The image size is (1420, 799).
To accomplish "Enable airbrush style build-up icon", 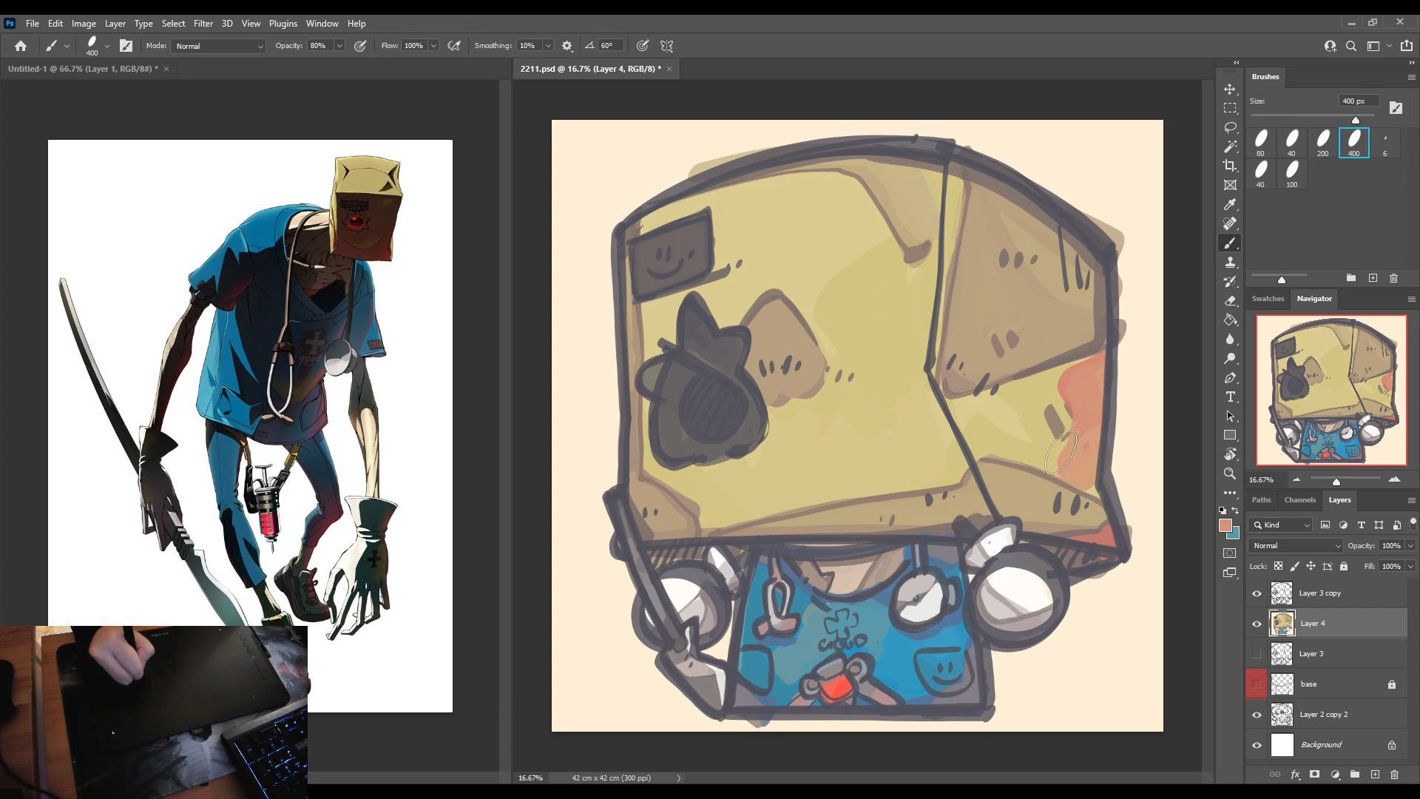I will coord(455,46).
